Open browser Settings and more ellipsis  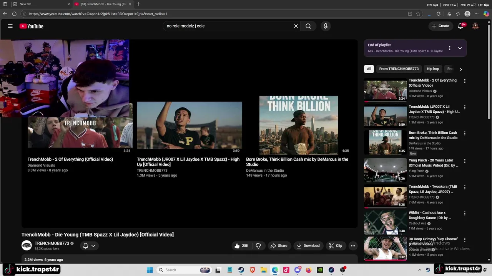tap(477, 14)
